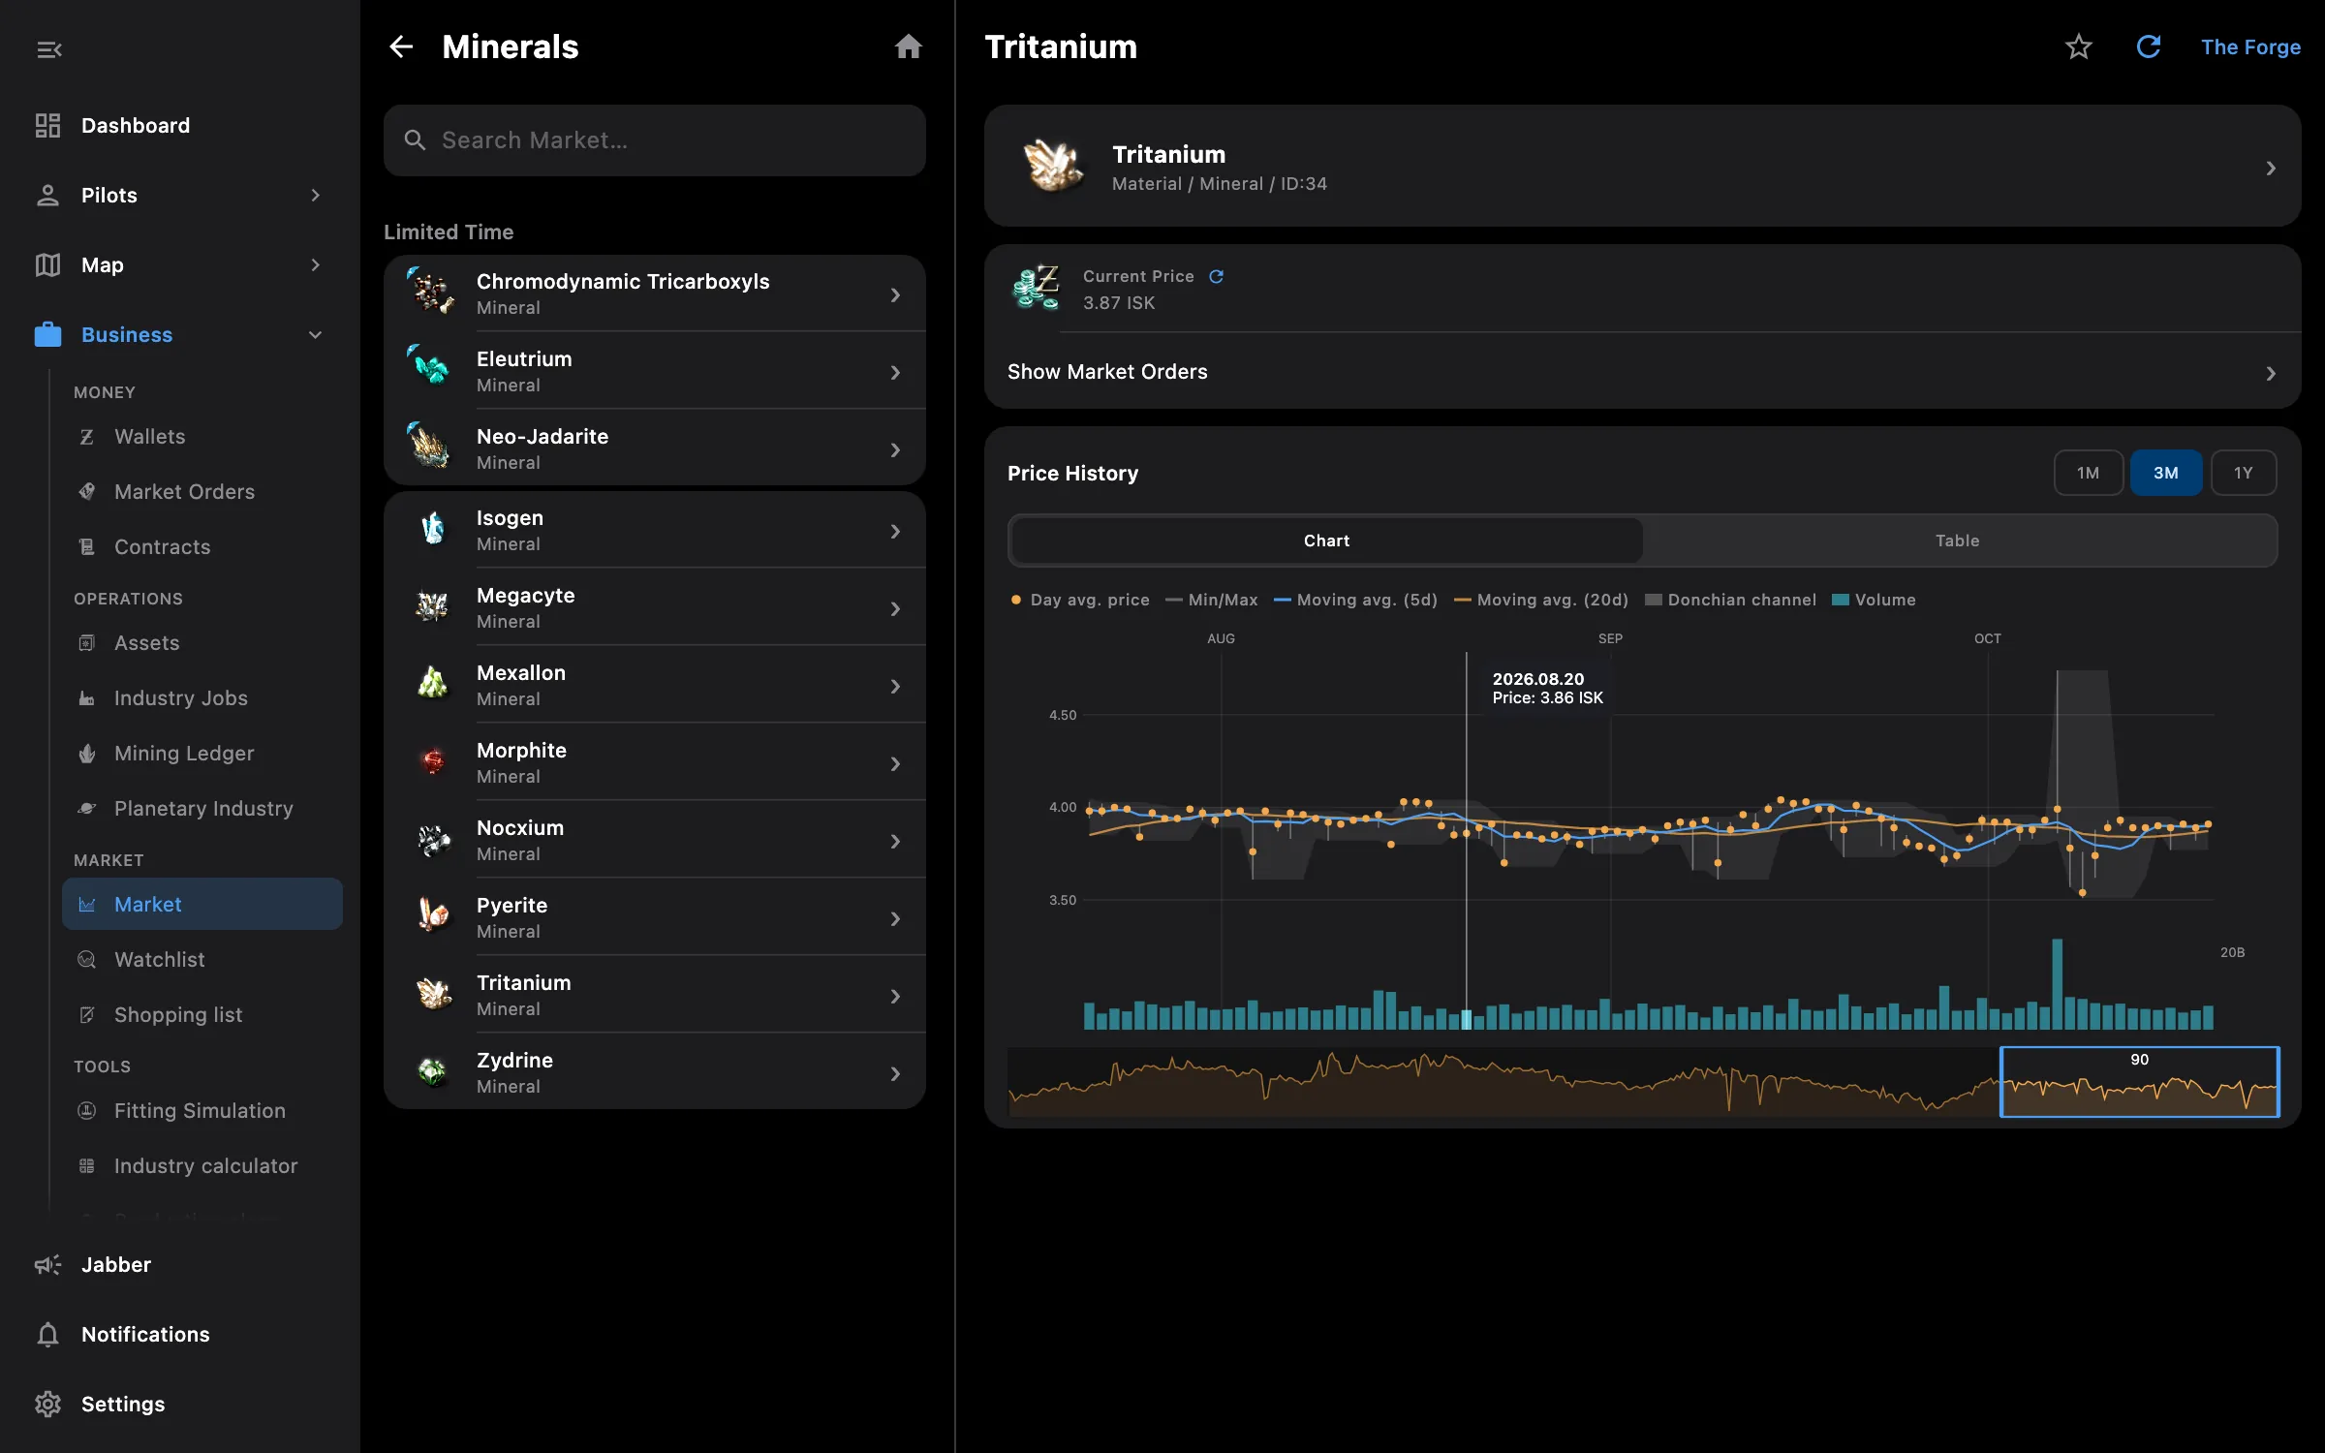This screenshot has width=2325, height=1453.
Task: Toggle Day avg. price legend series
Action: [x=1079, y=600]
